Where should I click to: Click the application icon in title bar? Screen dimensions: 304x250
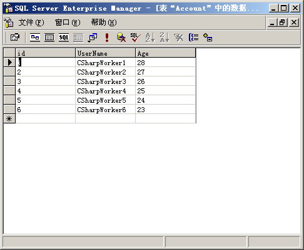click(x=9, y=8)
